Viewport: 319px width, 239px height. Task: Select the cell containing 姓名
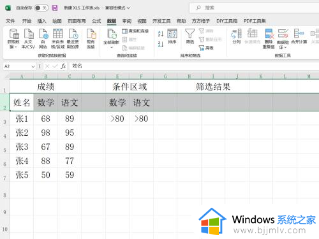click(x=22, y=102)
